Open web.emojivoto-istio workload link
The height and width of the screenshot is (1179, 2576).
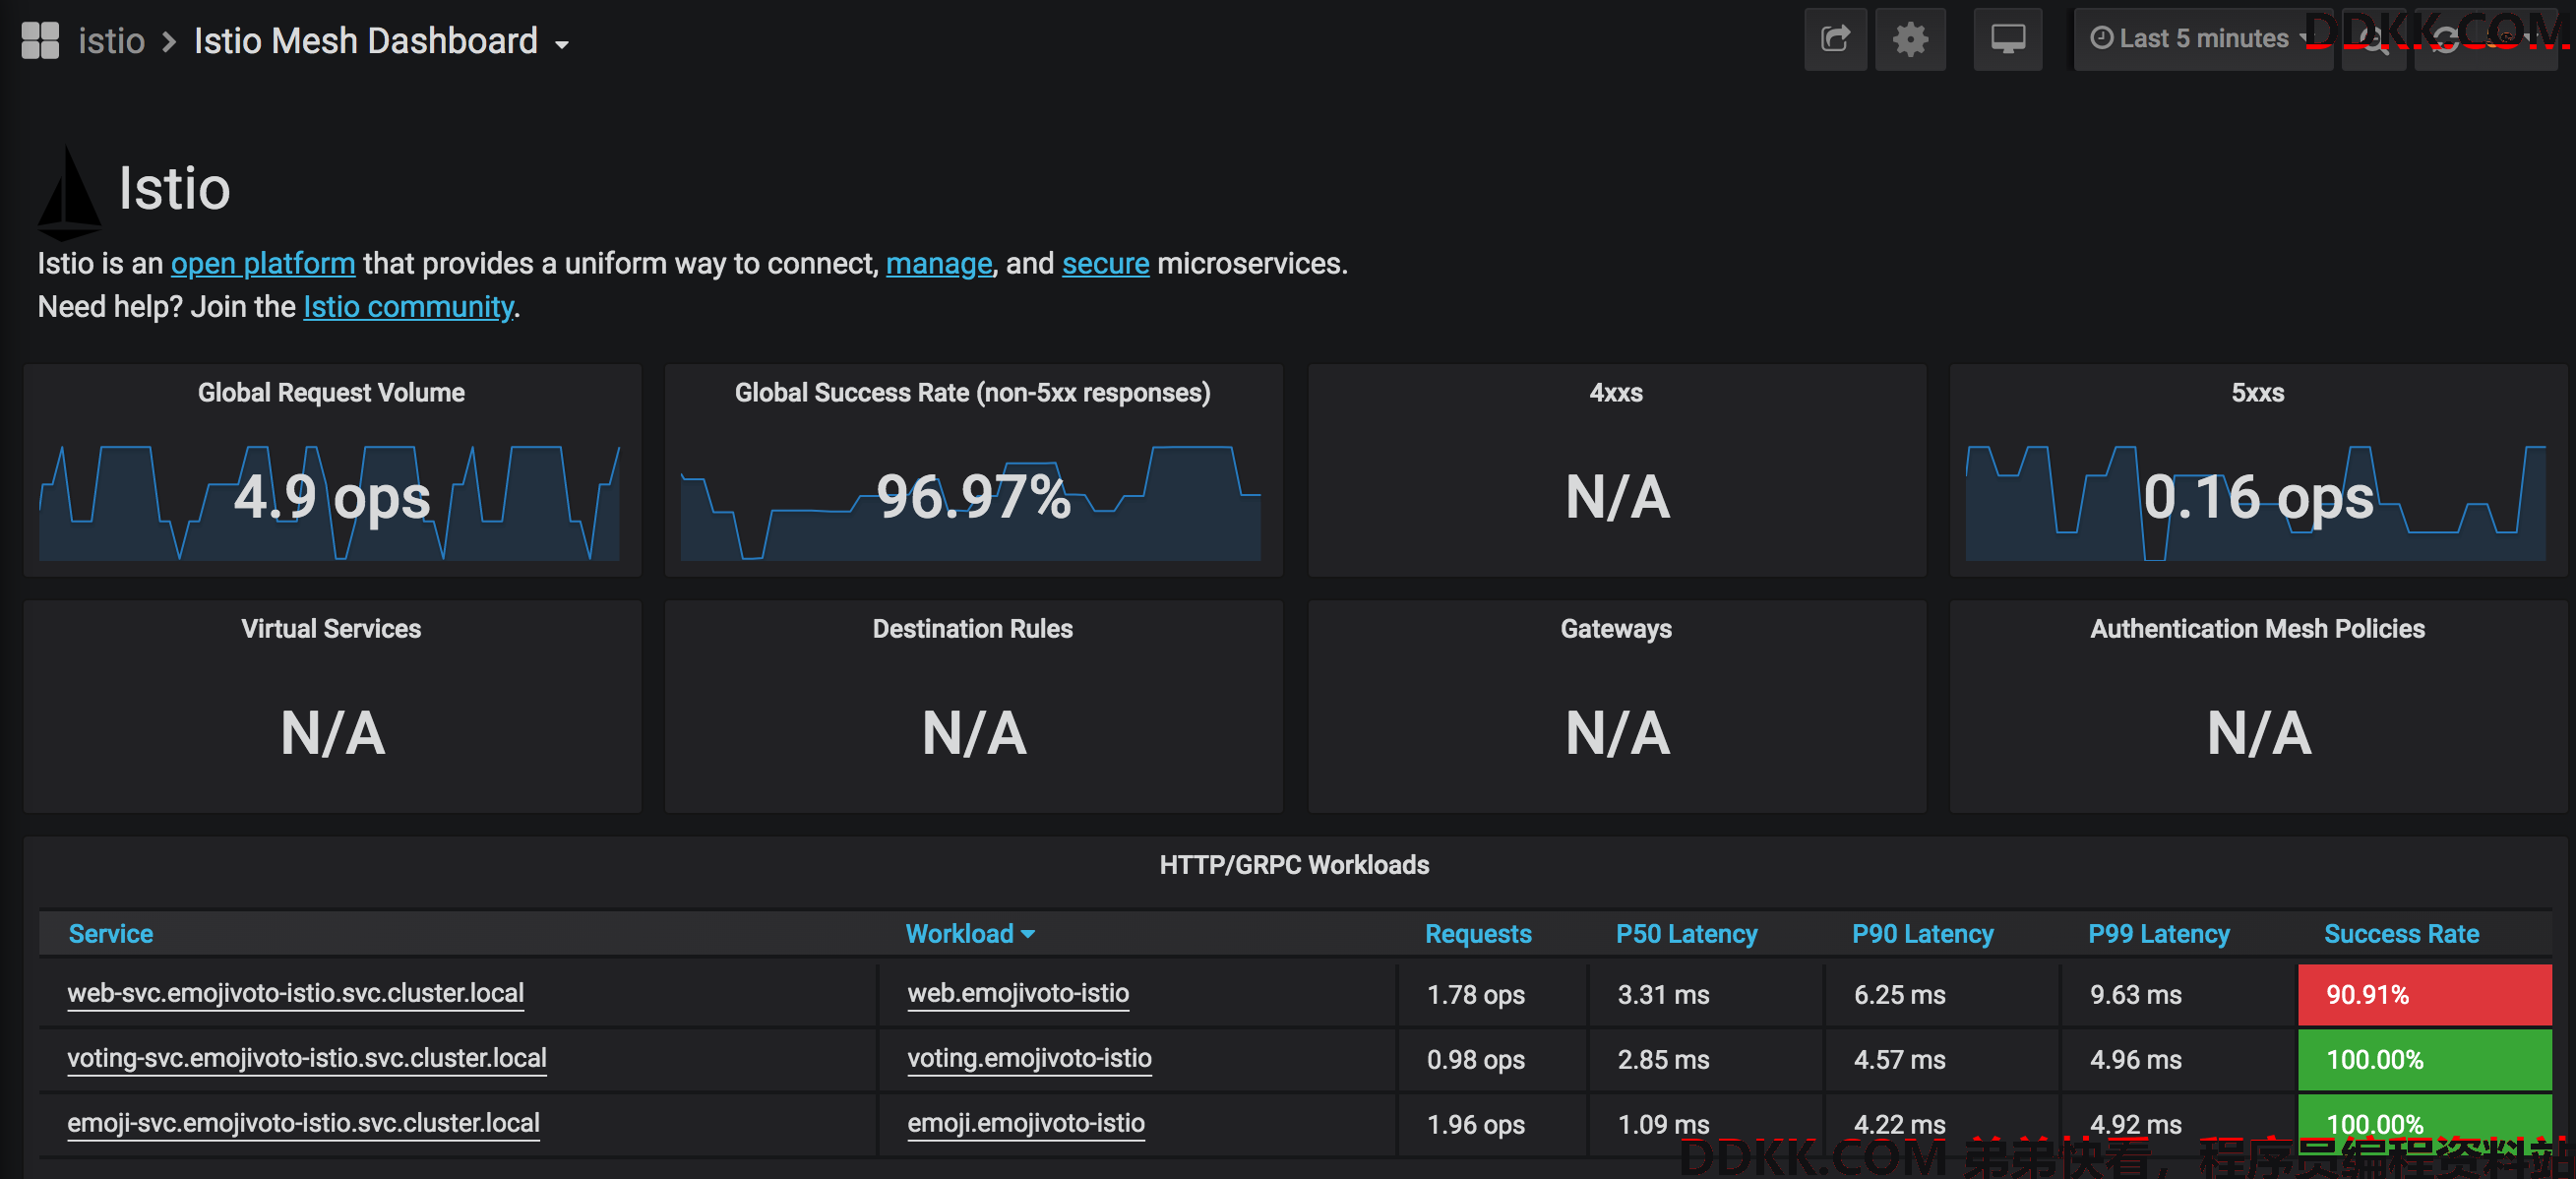click(x=1018, y=993)
